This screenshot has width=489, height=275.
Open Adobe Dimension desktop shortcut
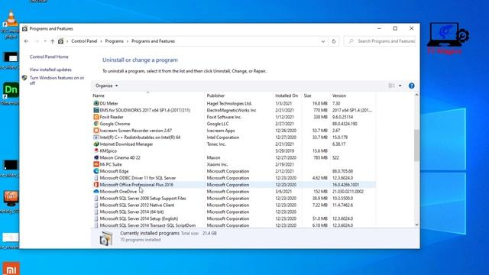(10, 93)
